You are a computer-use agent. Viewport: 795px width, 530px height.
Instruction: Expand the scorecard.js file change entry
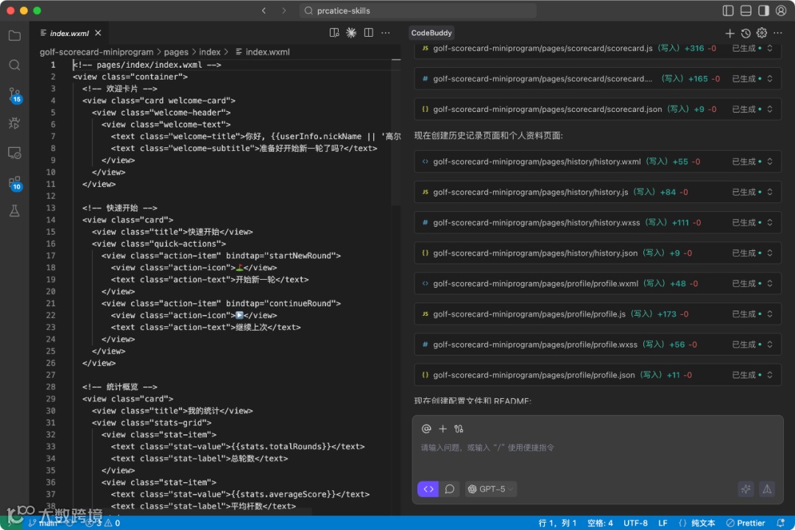(x=770, y=48)
